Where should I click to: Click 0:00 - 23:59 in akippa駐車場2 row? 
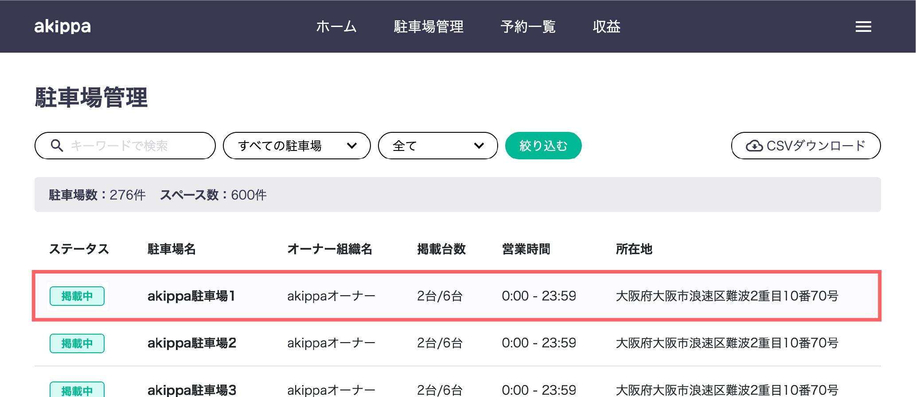(x=539, y=343)
